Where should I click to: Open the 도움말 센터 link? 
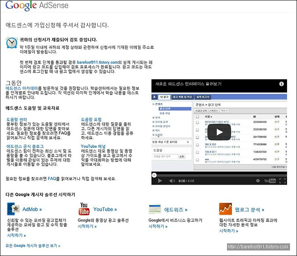[16, 119]
